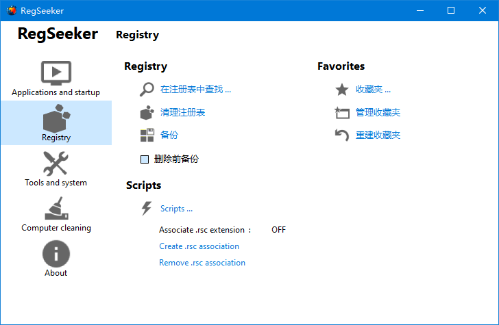Select the About label in sidebar
The width and height of the screenshot is (499, 325).
point(56,273)
